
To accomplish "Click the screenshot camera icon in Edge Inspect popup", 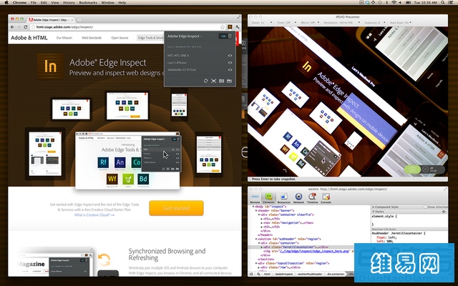I will coord(221,81).
